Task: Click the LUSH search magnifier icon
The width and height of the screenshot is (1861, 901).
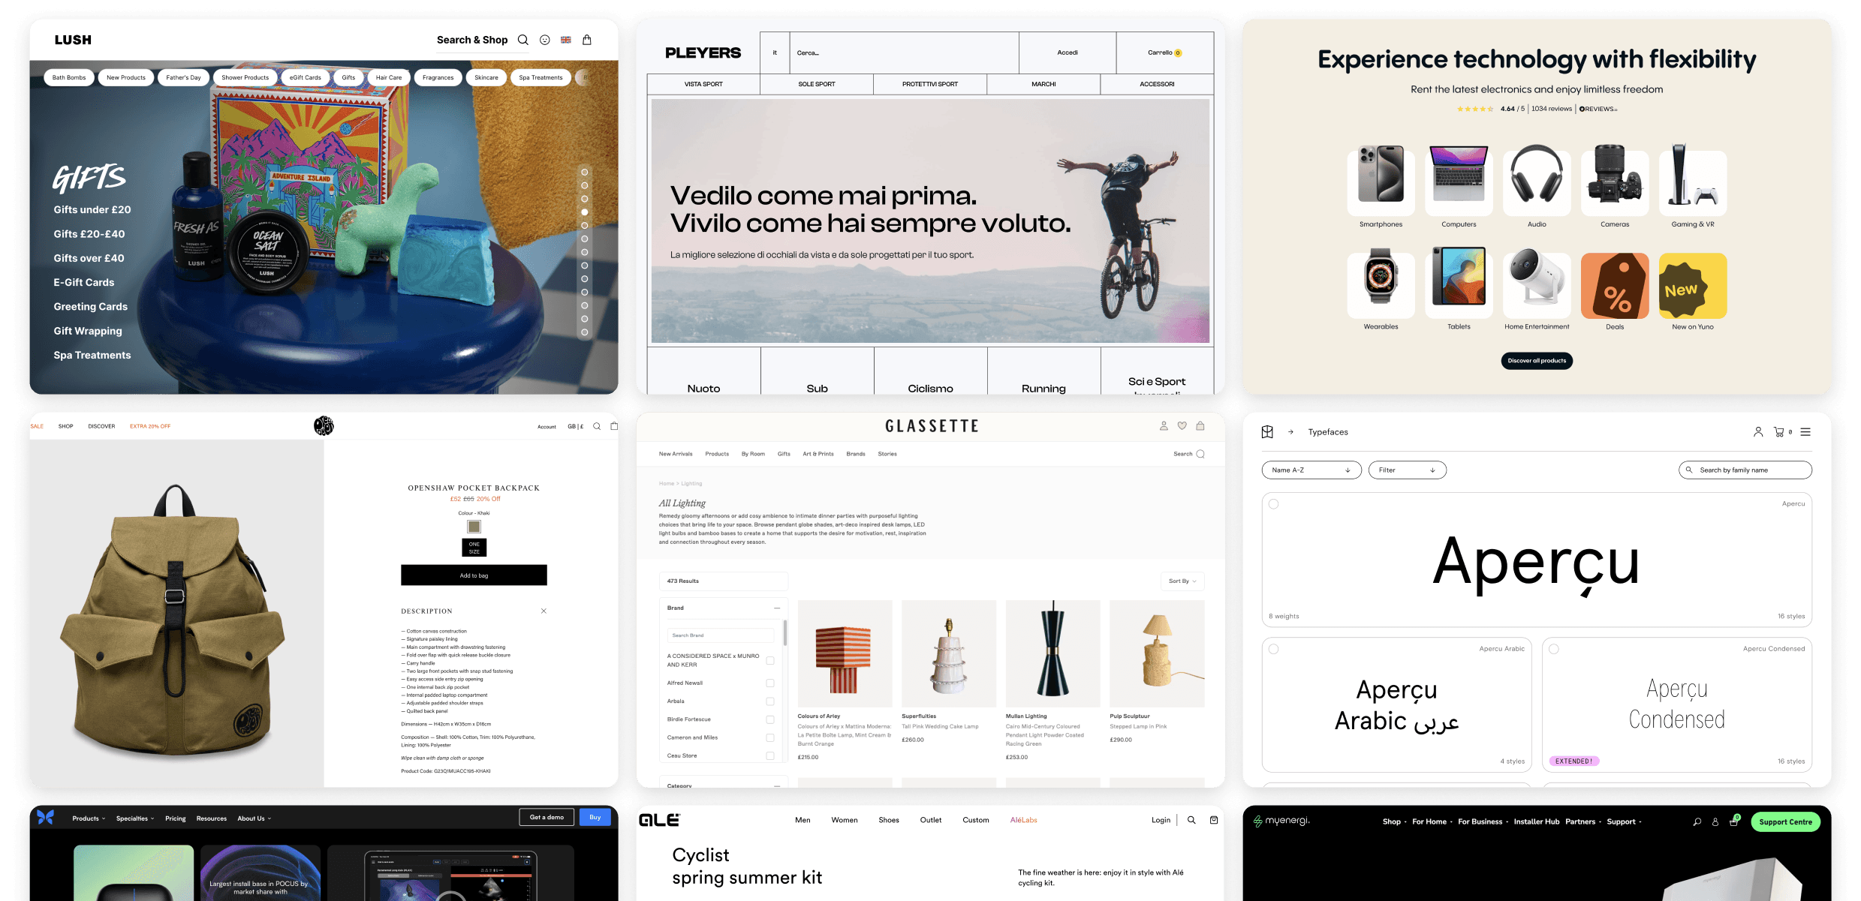Action: pyautogui.click(x=522, y=40)
